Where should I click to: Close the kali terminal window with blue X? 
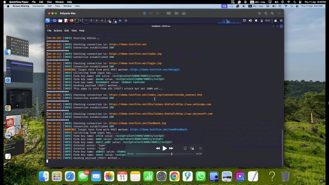point(281,26)
